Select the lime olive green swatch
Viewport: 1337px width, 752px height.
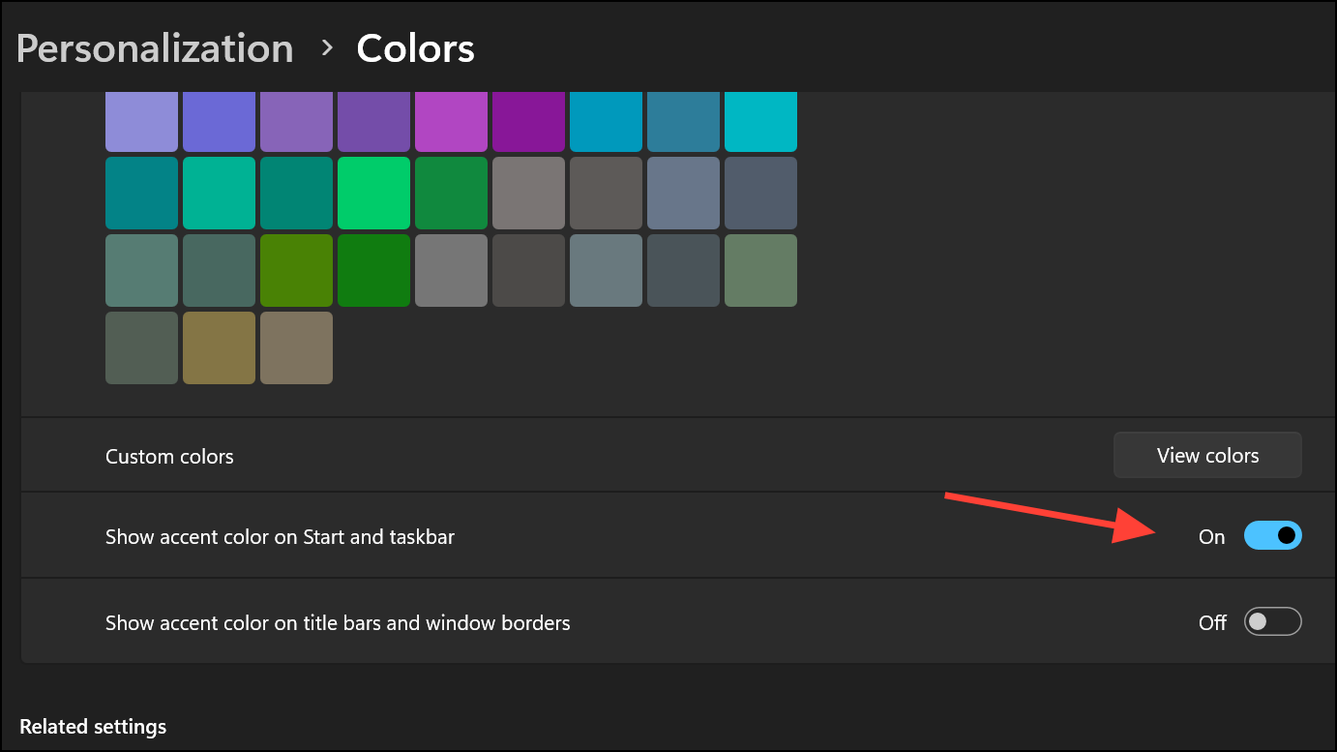coord(296,270)
